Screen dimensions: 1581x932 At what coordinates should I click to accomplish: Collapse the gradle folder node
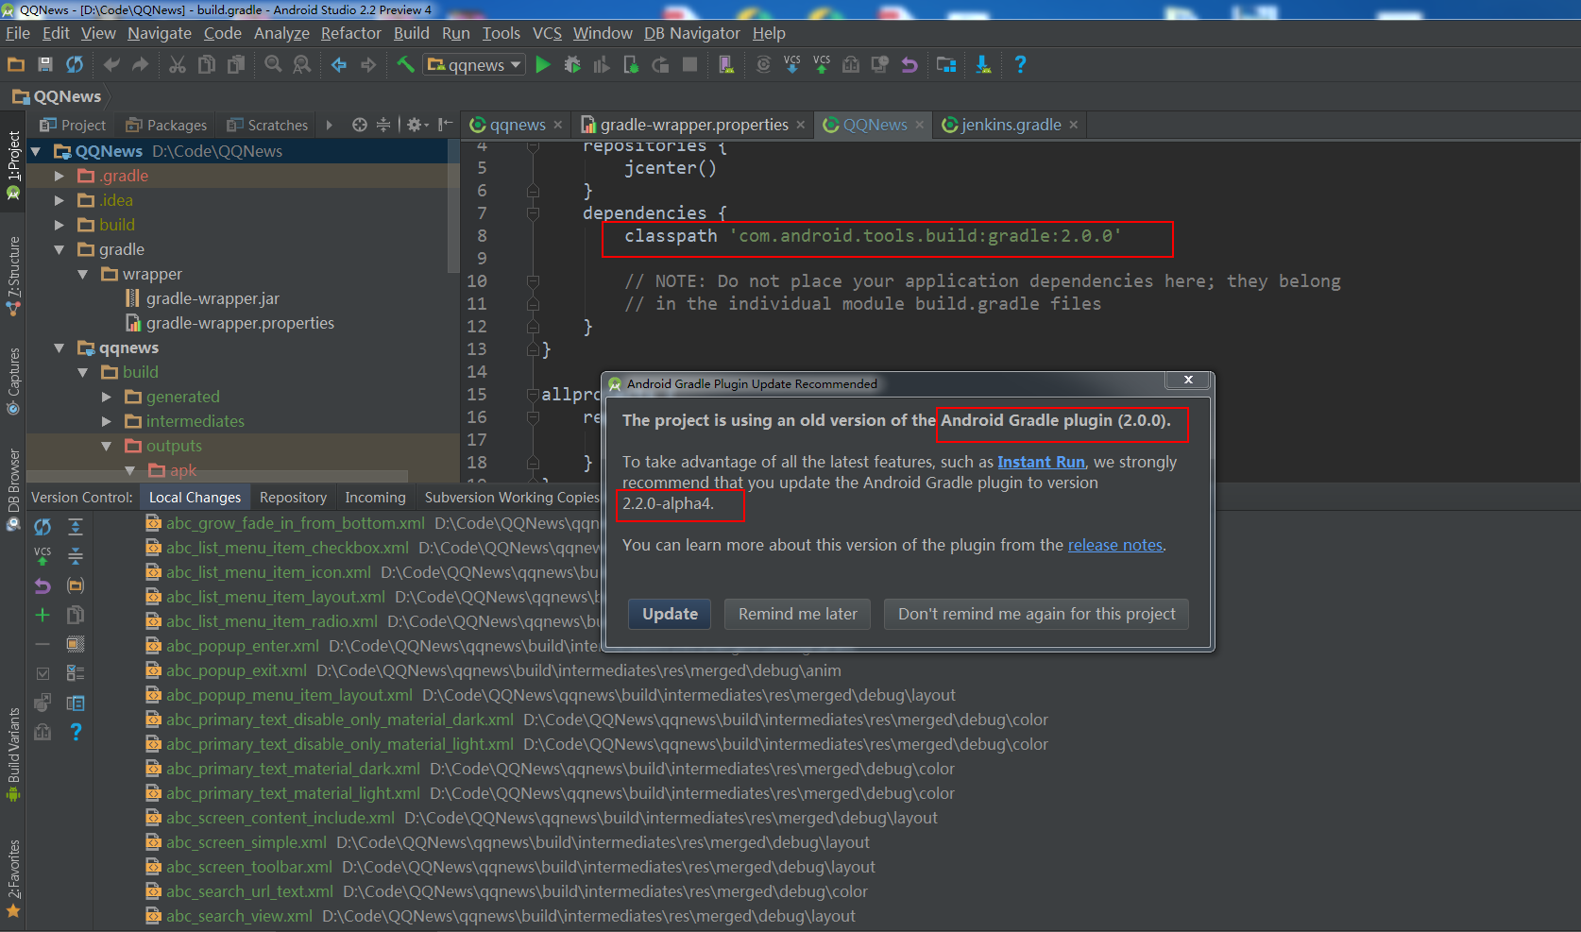59,249
